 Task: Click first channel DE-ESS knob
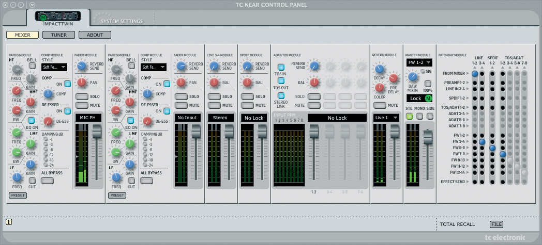pyautogui.click(x=48, y=121)
